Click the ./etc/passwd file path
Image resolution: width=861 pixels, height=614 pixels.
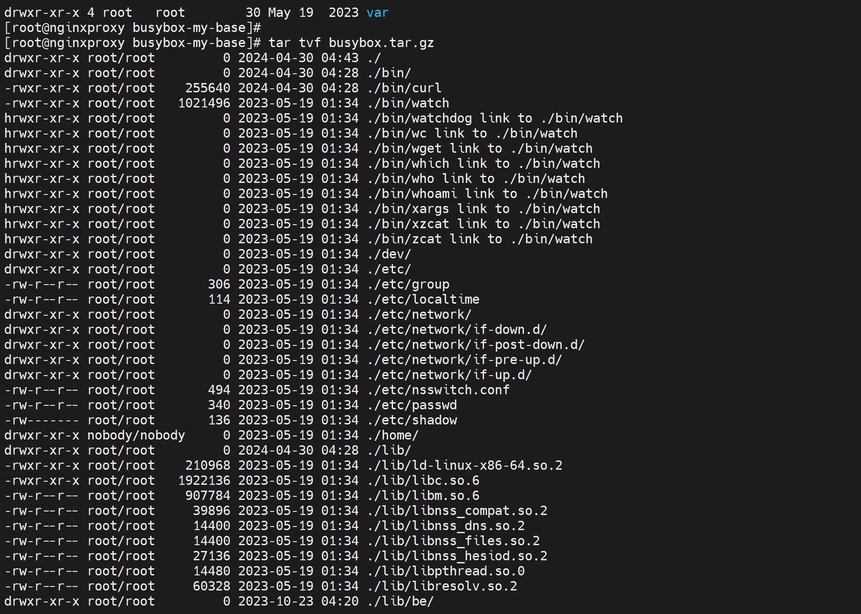click(x=412, y=405)
